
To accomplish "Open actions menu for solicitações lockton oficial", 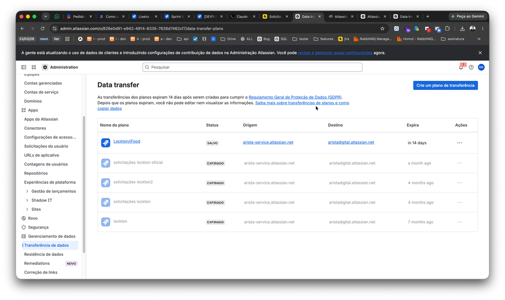I will (x=460, y=163).
